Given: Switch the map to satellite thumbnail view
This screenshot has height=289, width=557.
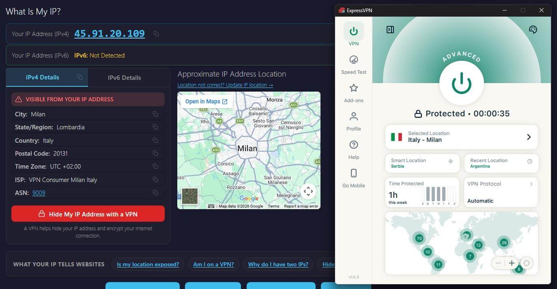Looking at the screenshot, I should click(190, 196).
